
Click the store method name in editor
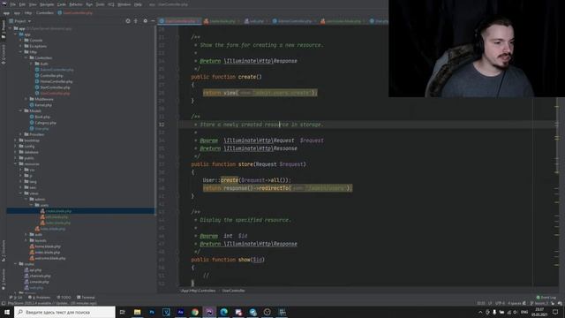[245, 164]
